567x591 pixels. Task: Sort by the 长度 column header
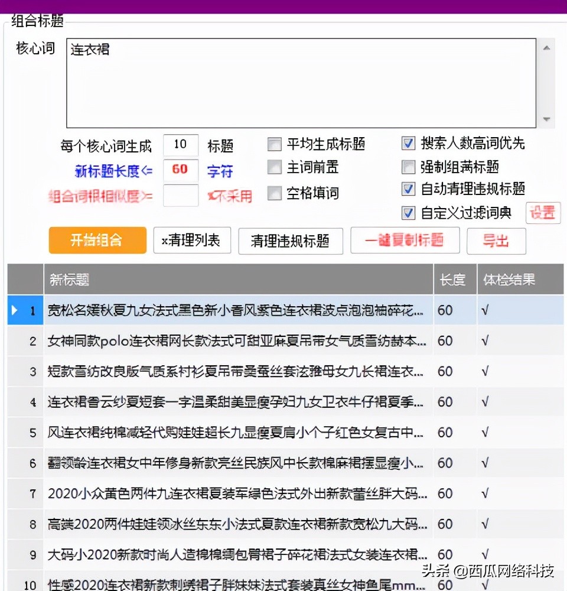(x=455, y=280)
